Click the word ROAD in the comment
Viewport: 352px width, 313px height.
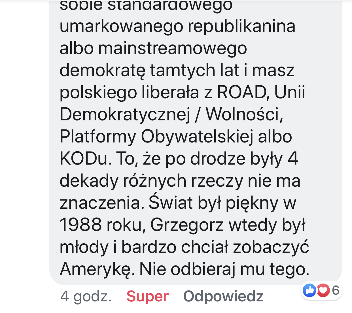242,92
